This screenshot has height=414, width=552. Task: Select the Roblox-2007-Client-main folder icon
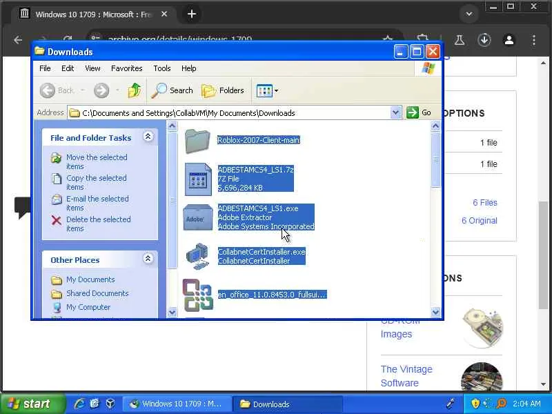(x=197, y=141)
